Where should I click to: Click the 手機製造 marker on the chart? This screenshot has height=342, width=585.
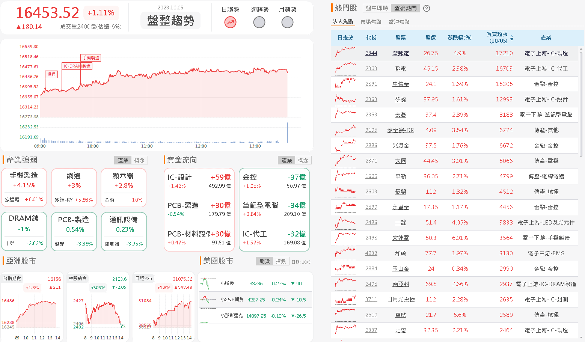pos(91,58)
